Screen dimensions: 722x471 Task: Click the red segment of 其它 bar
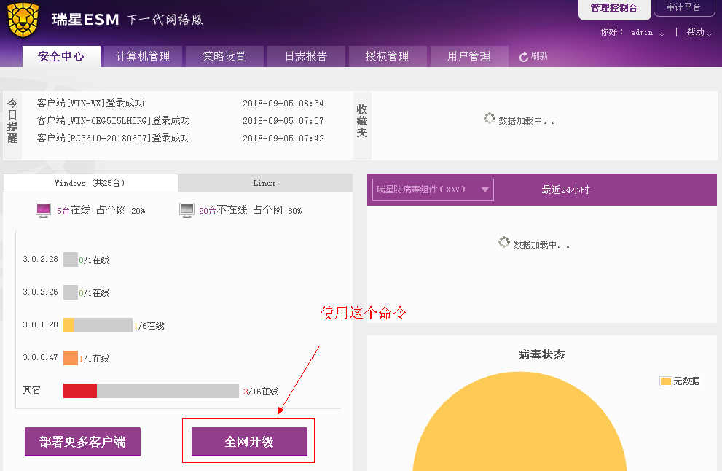[80, 390]
